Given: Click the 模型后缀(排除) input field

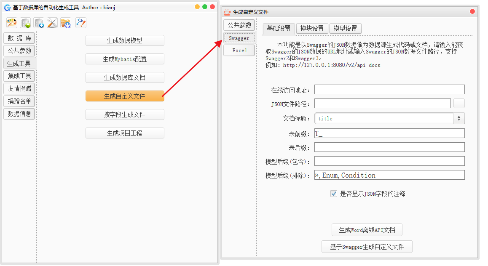Looking at the screenshot, I should (389, 175).
